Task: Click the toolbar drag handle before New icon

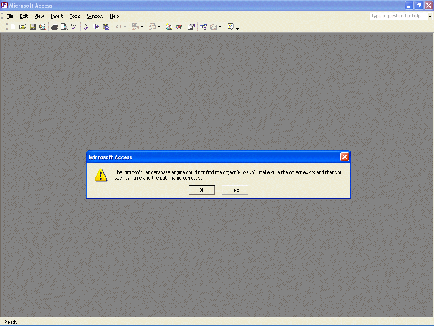Action: click(x=7, y=27)
